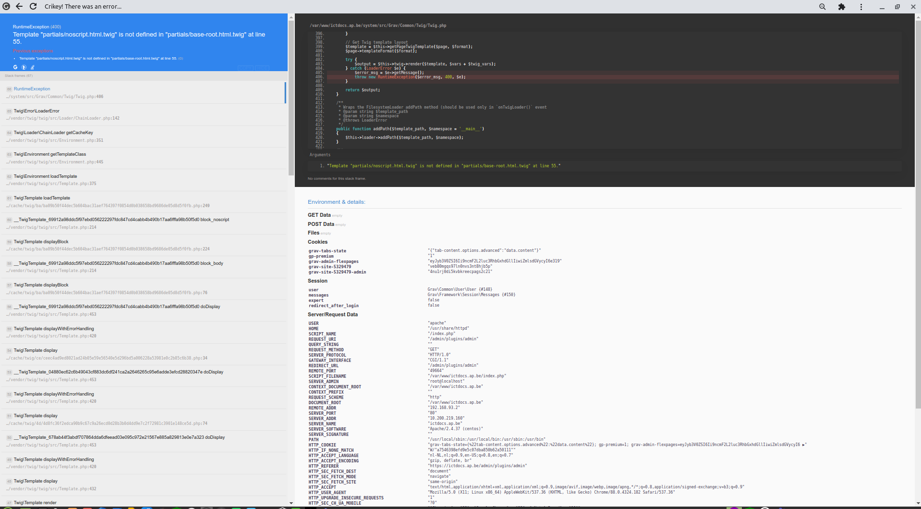This screenshot has height=509, width=921.
Task: Select the ChainLoader getCacheKey stack frame
Action: tap(143, 136)
